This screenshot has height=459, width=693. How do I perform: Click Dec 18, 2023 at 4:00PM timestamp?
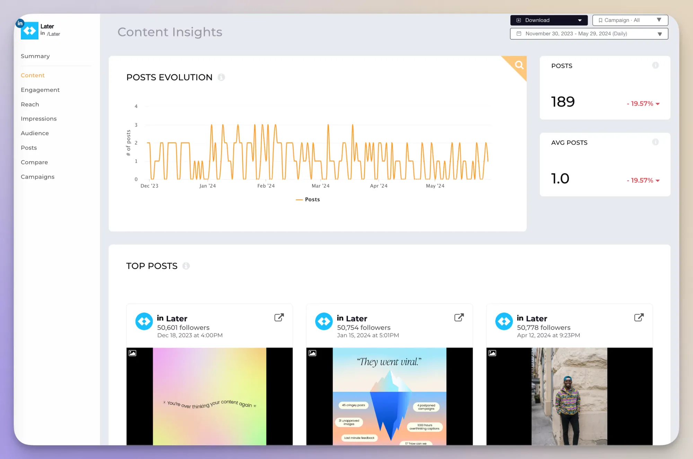pyautogui.click(x=190, y=335)
